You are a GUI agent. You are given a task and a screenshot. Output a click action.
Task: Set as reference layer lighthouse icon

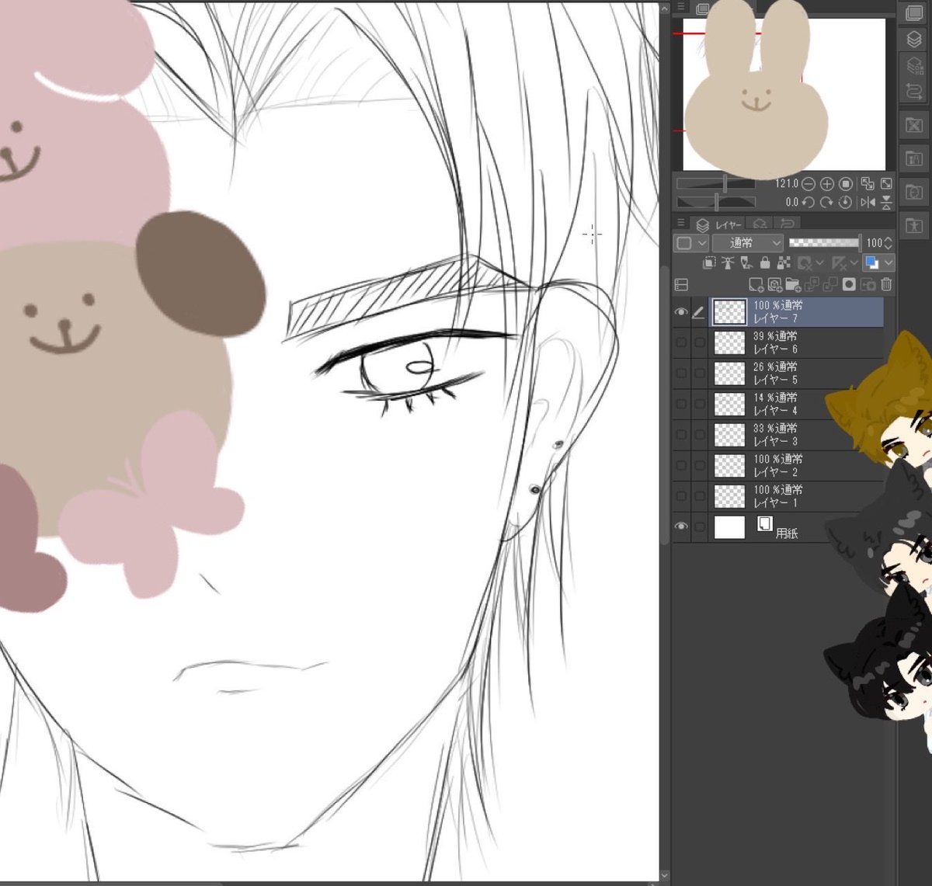728,262
